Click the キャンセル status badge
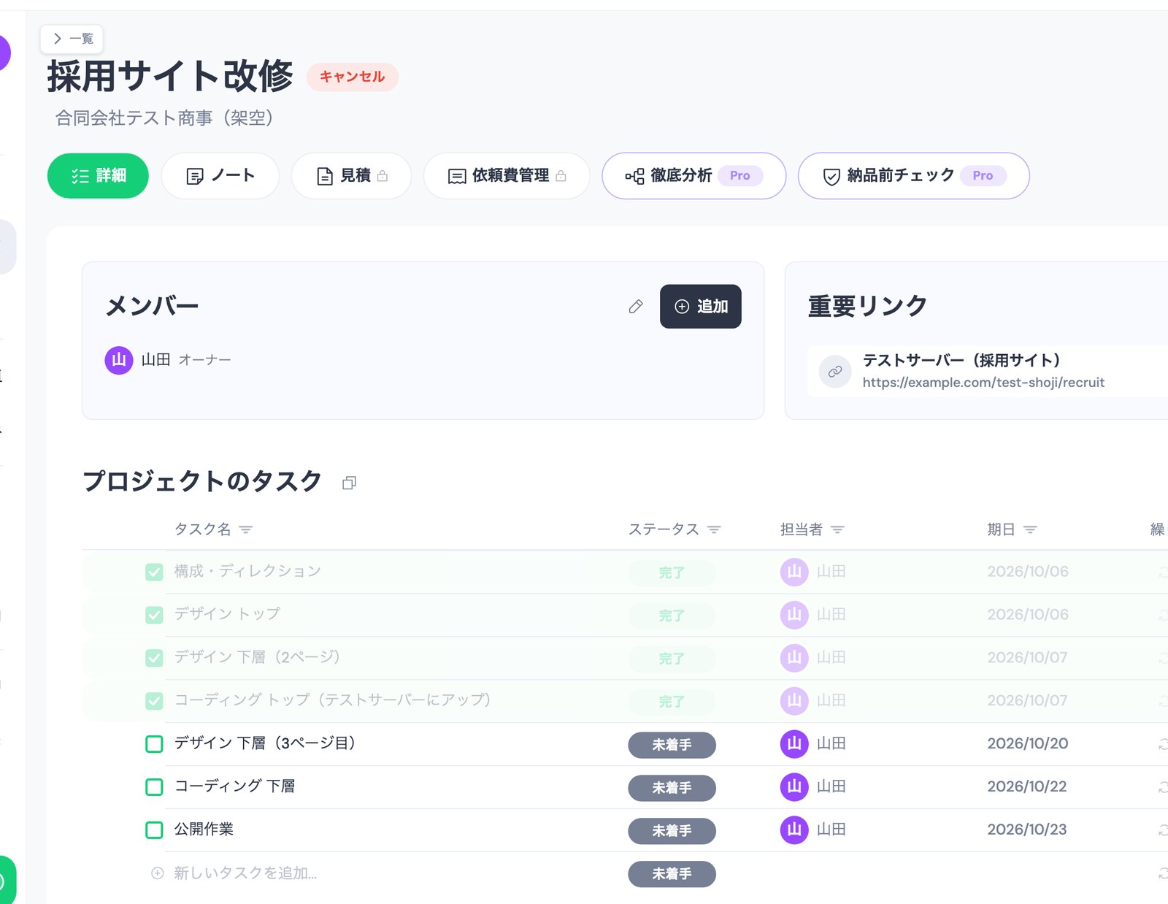 [x=352, y=77]
